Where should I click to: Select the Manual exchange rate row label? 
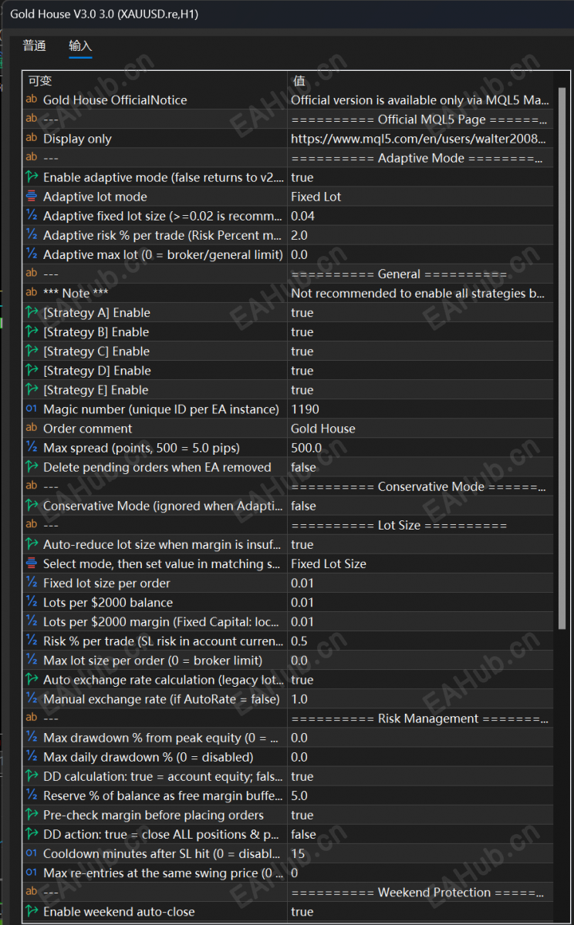coord(161,699)
